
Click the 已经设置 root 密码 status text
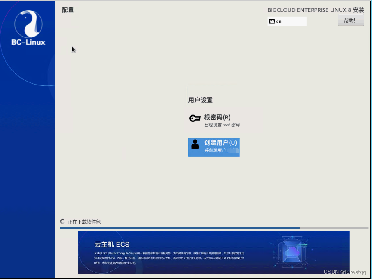(222, 125)
